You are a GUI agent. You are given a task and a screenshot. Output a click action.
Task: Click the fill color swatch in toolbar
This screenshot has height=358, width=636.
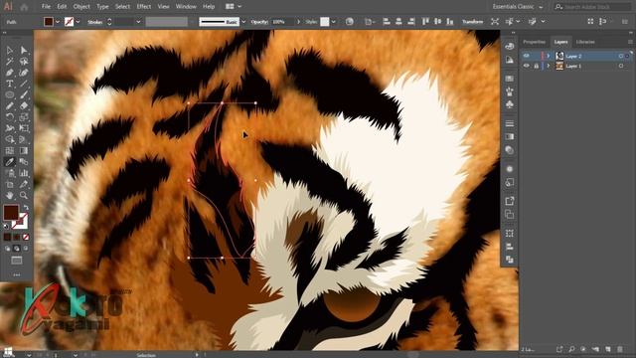(x=11, y=213)
